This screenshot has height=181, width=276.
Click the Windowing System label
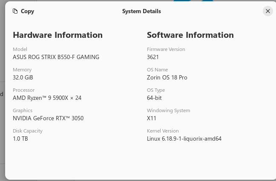click(x=168, y=110)
